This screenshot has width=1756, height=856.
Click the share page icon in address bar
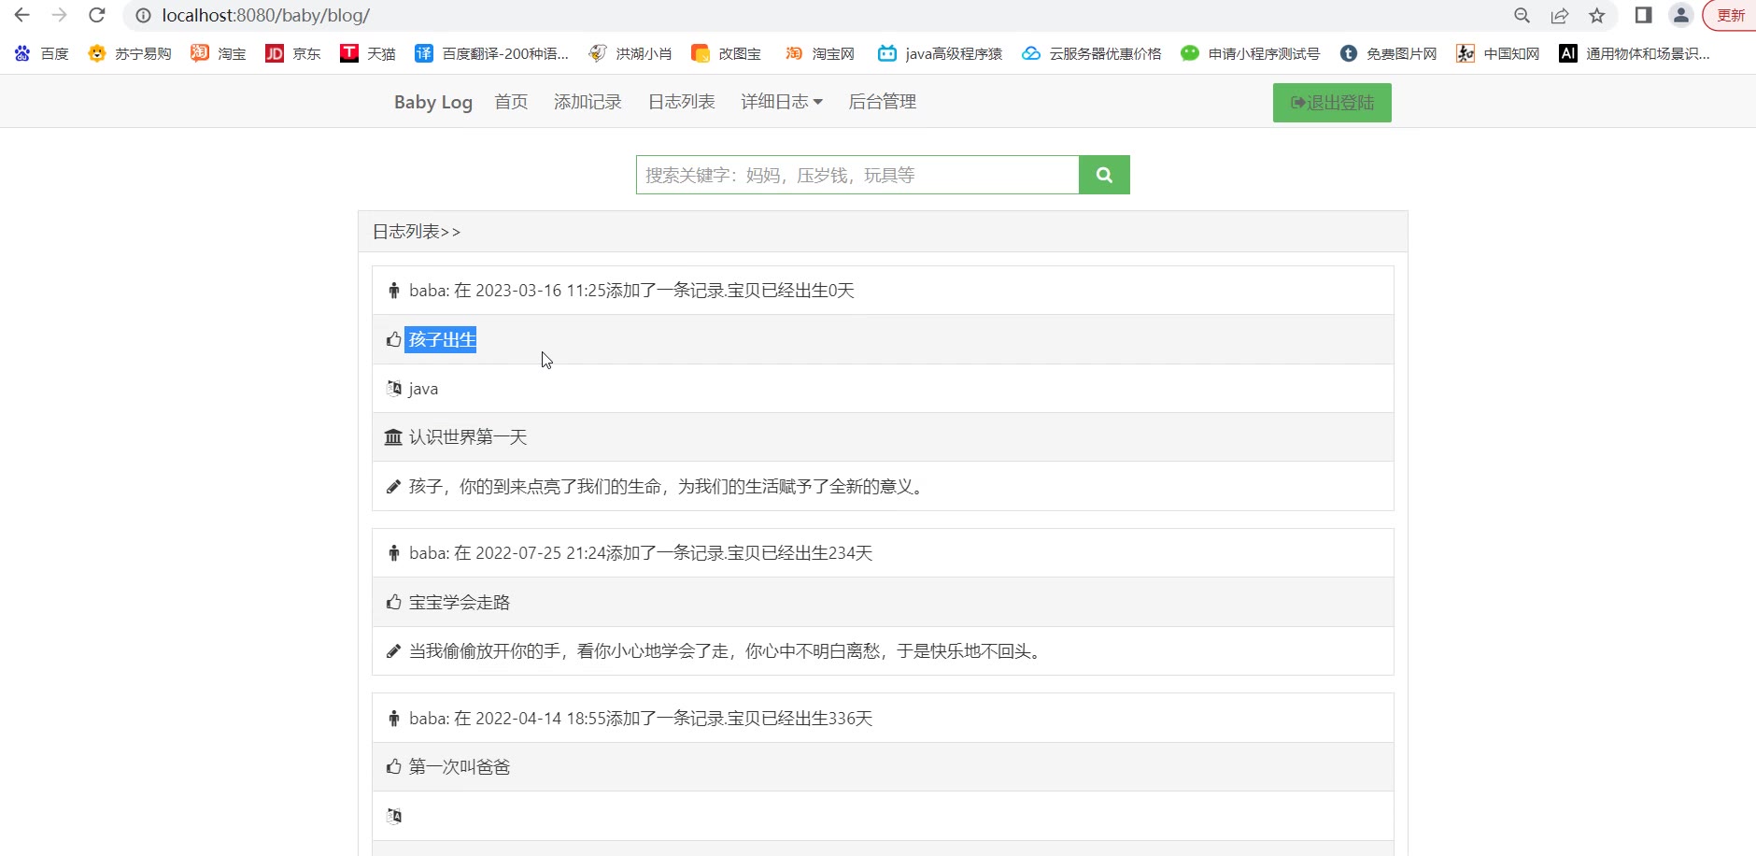click(x=1559, y=15)
